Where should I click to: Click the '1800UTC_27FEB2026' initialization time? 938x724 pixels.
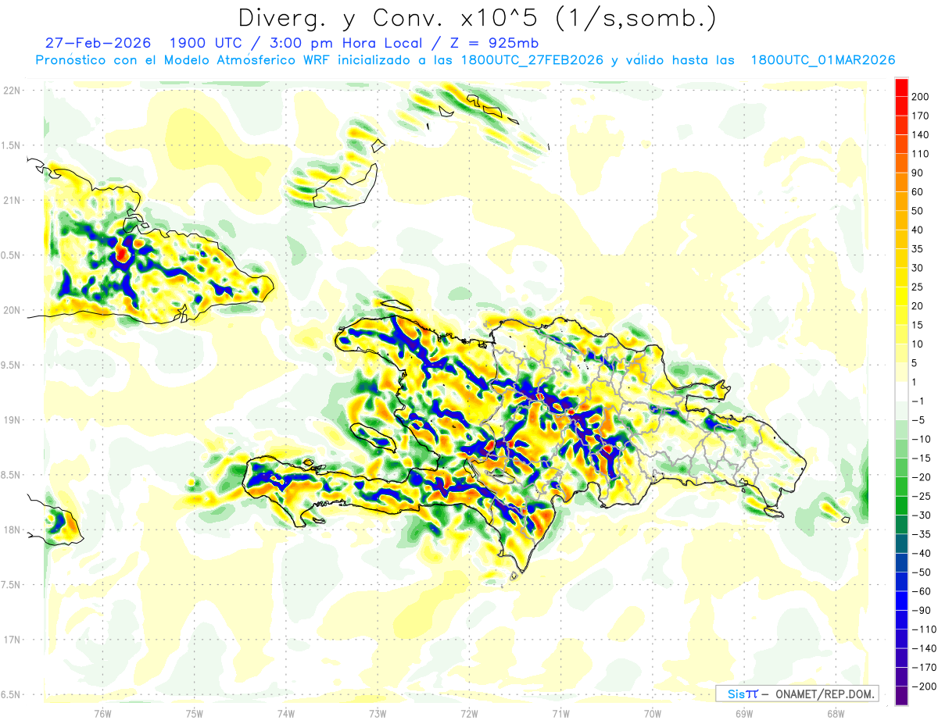532,60
